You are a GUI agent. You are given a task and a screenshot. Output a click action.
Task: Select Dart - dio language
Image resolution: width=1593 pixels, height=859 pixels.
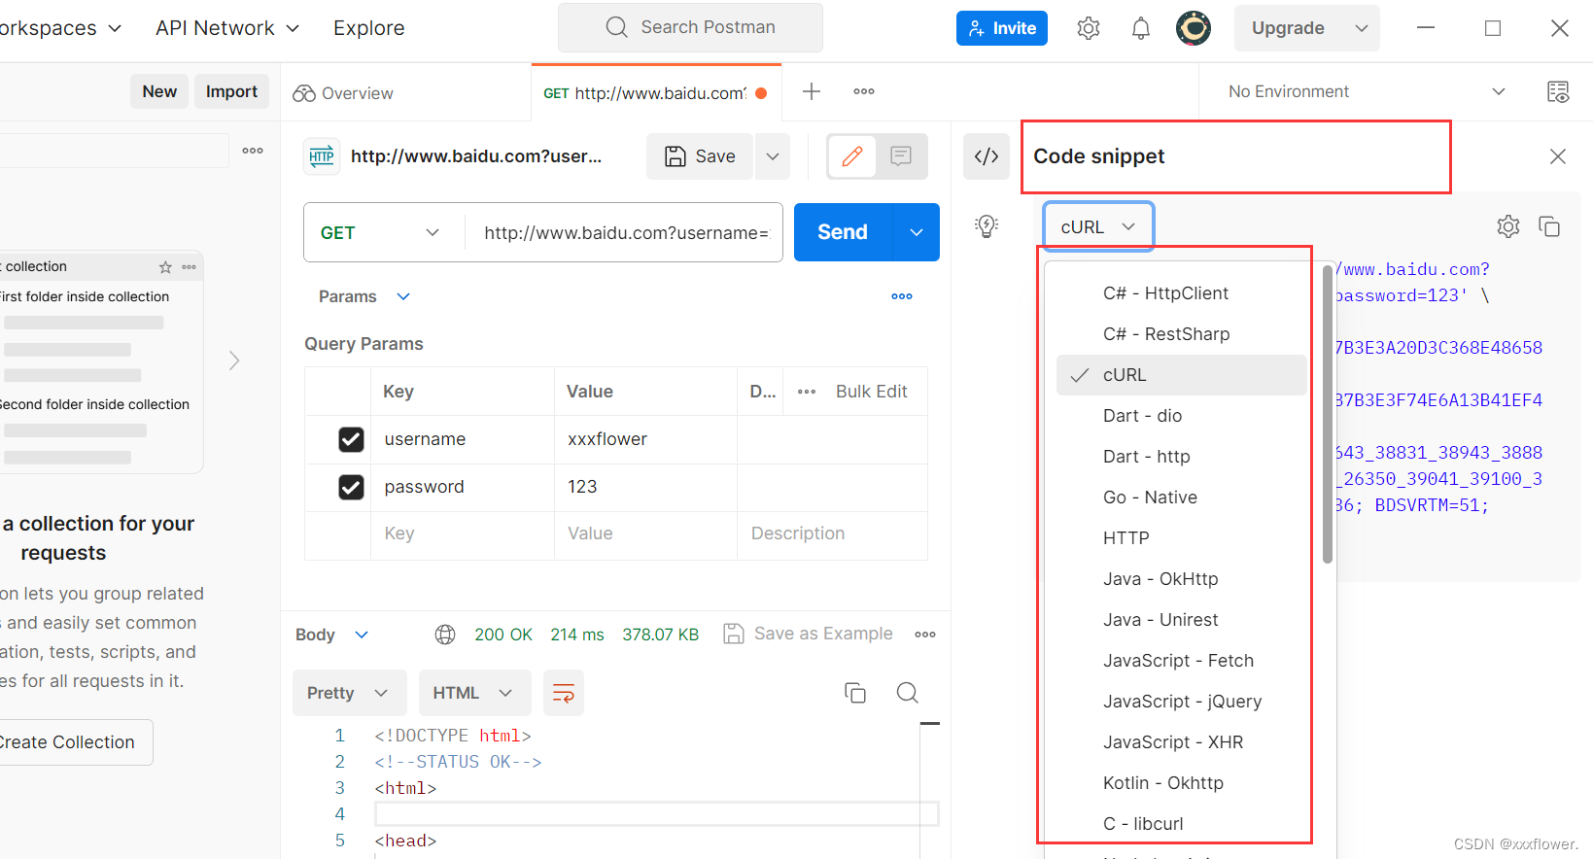click(x=1181, y=416)
